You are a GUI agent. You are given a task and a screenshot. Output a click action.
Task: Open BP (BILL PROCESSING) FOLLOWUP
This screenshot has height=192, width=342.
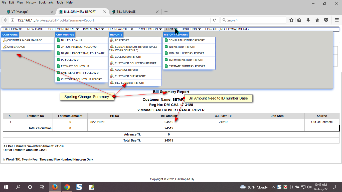[81, 53]
